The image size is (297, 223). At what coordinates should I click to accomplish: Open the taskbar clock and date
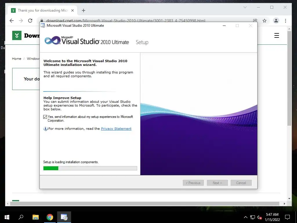click(x=272, y=217)
